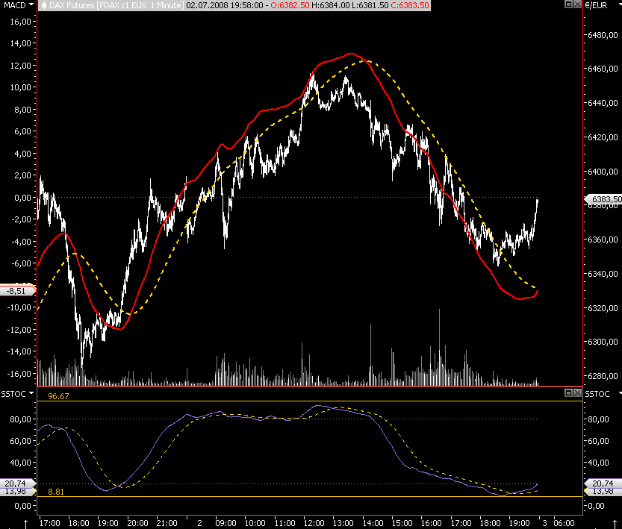The height and width of the screenshot is (529, 622).
Task: Maximize the DAX Futures price pane
Action: click(568, 4)
